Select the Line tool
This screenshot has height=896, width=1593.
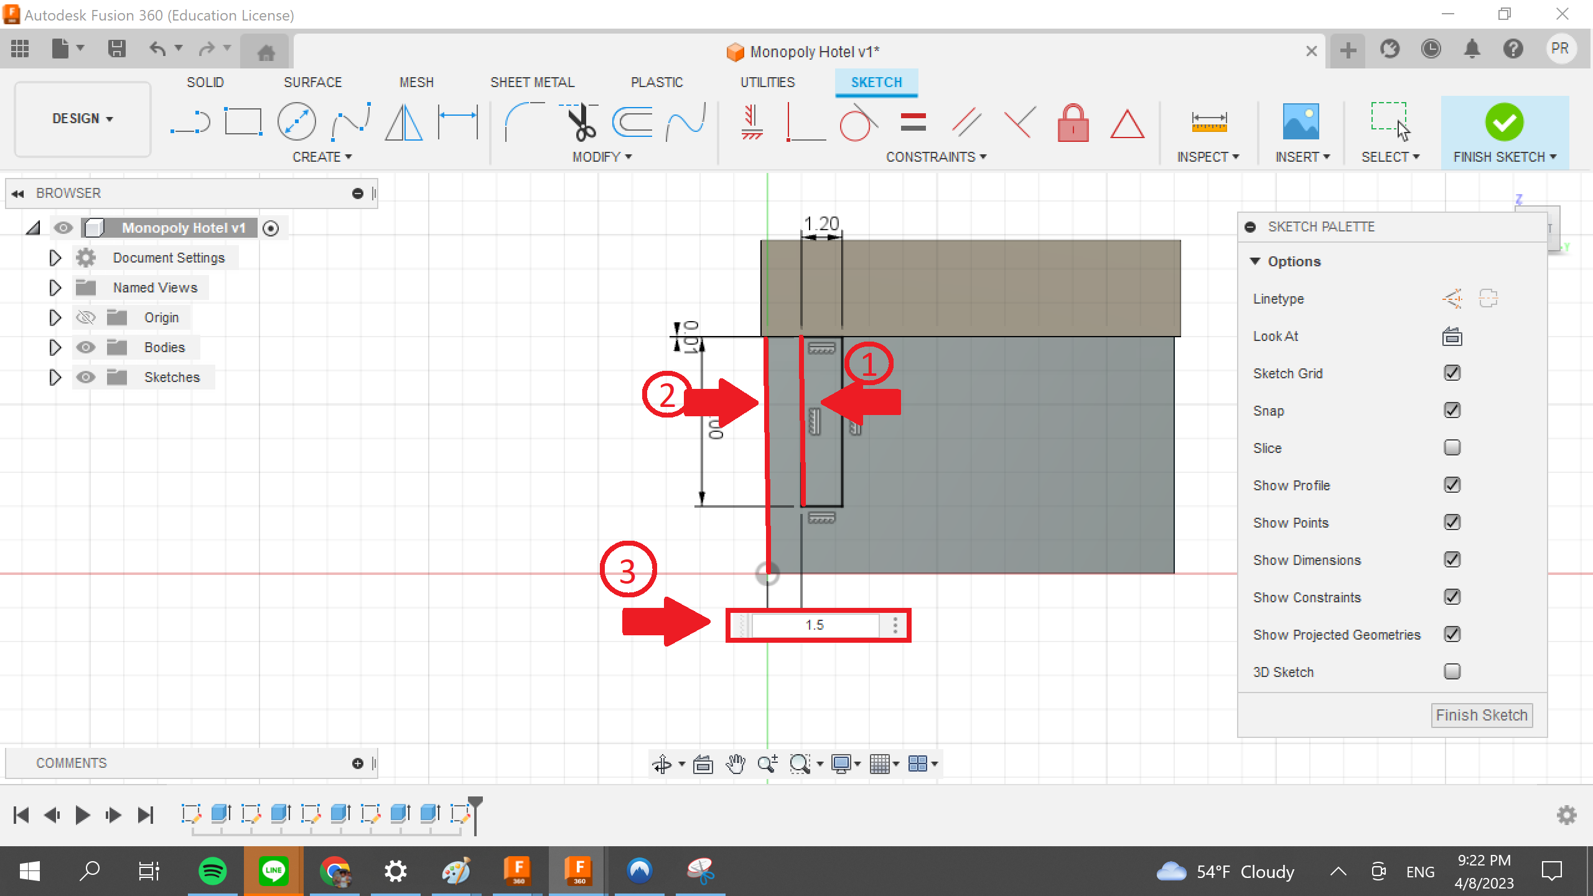[x=190, y=121]
